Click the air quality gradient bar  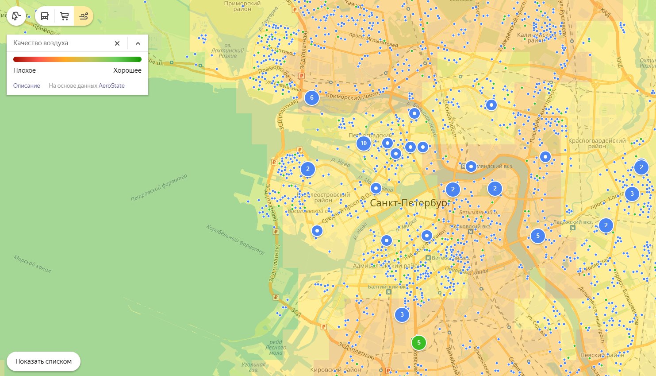[77, 59]
